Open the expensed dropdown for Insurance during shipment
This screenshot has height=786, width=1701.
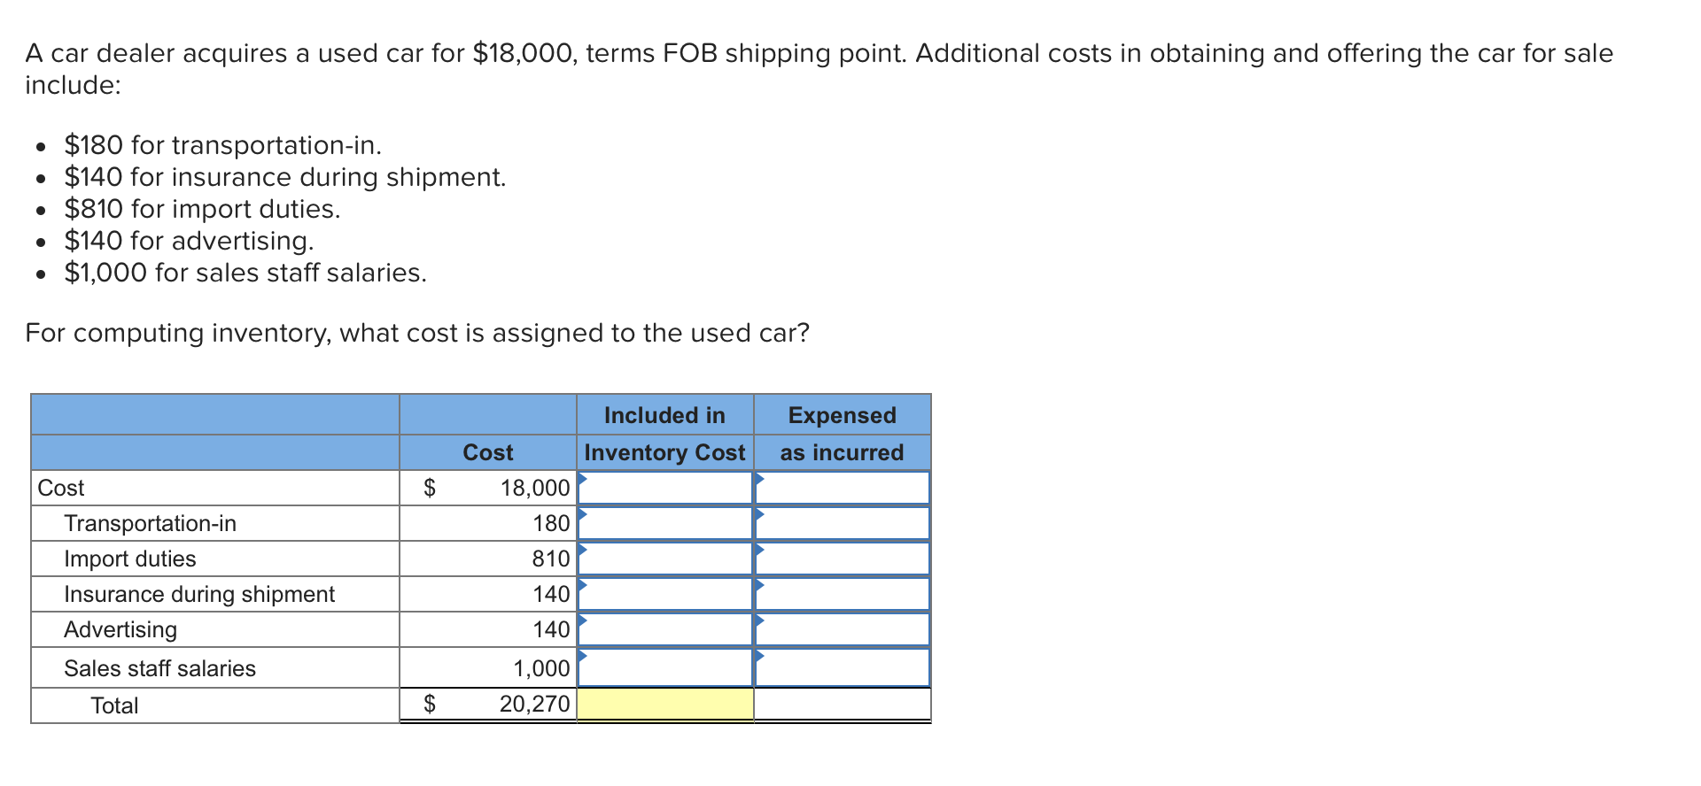[842, 594]
